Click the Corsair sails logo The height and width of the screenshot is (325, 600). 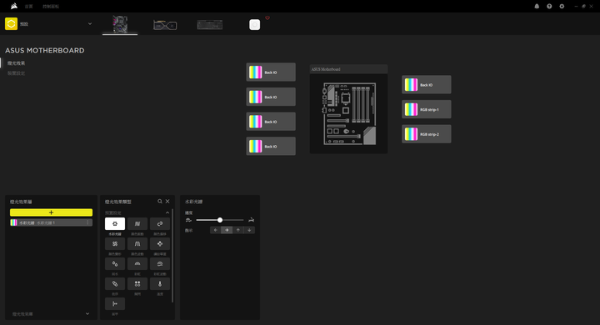tap(14, 6)
